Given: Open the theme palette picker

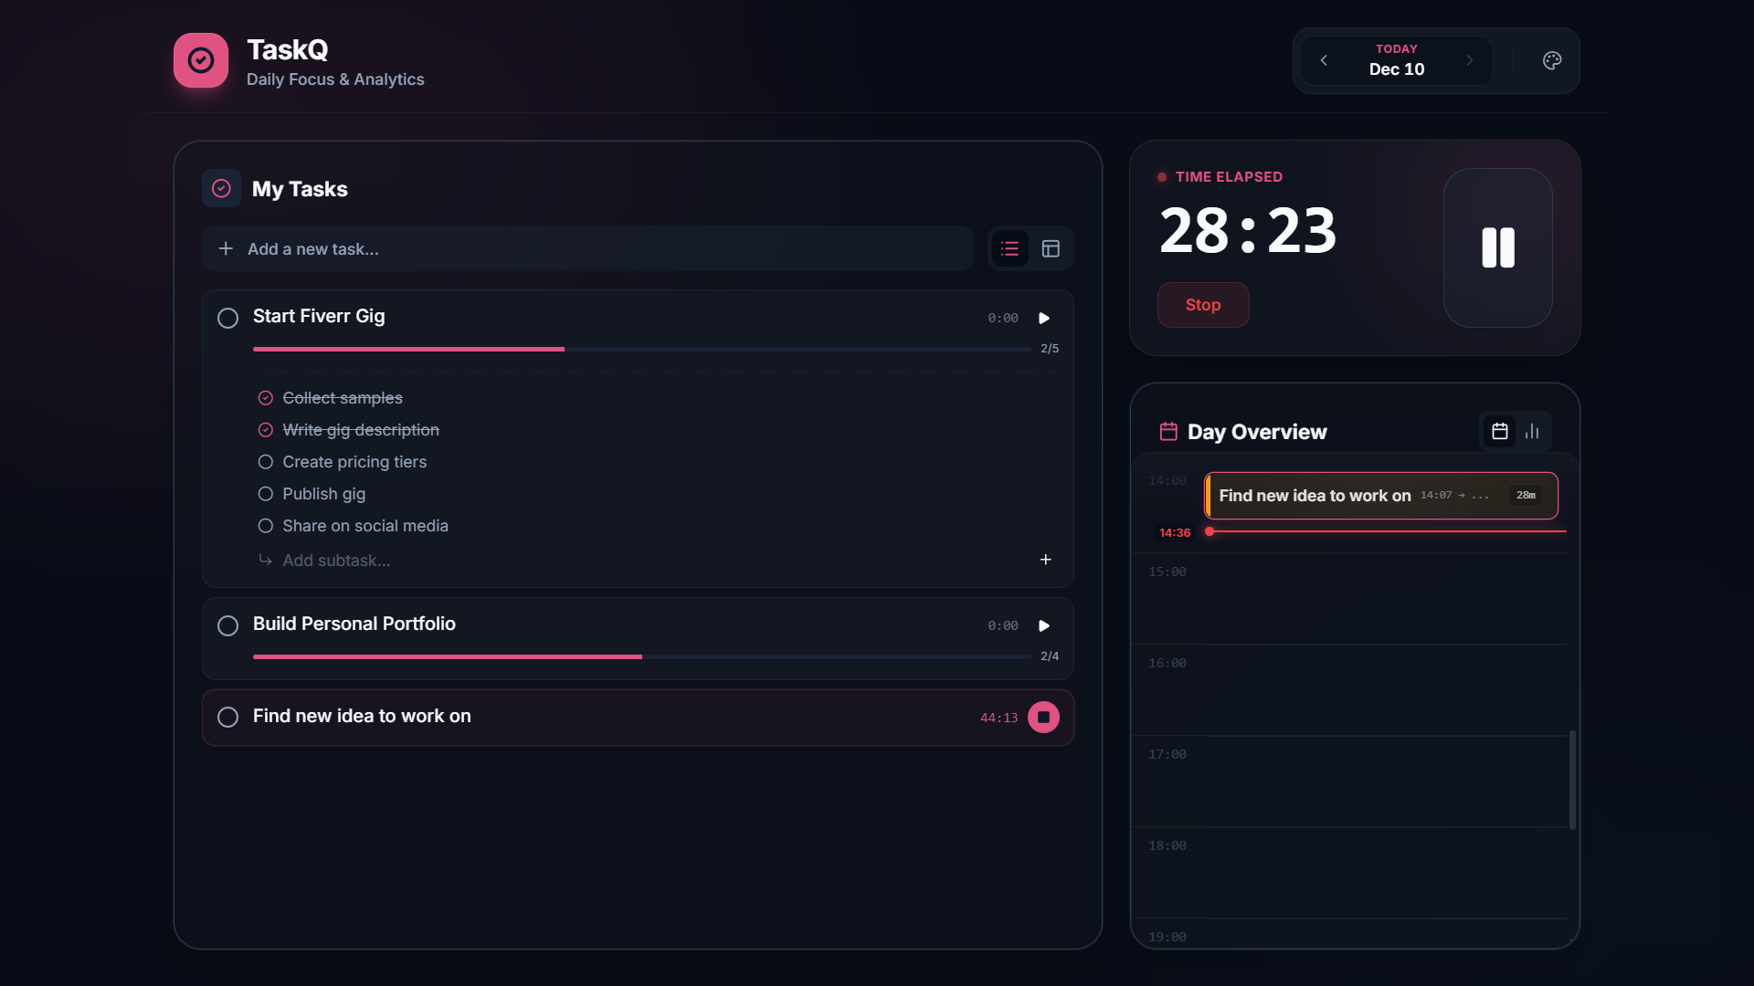Looking at the screenshot, I should pos(1551,60).
